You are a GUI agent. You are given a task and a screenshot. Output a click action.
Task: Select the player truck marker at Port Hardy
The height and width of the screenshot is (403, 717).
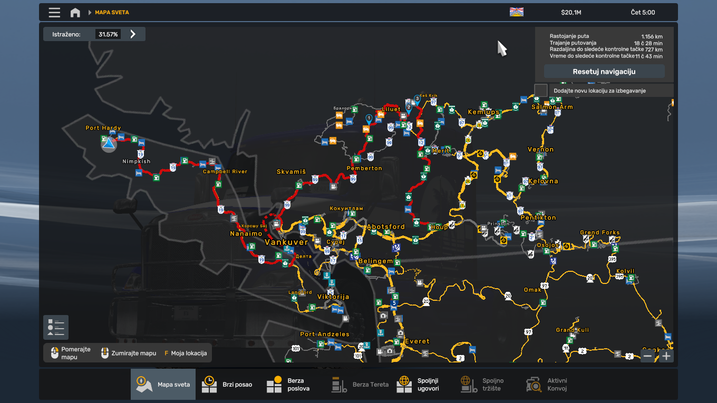pyautogui.click(x=109, y=144)
